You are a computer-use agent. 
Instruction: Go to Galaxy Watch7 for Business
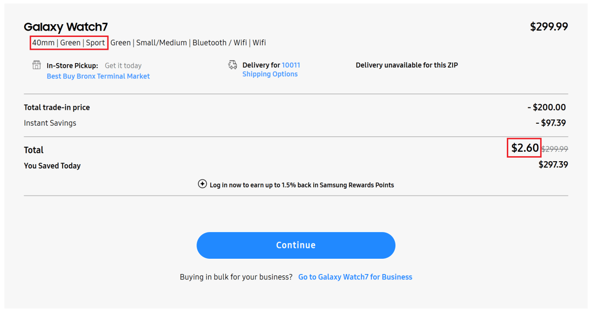pos(355,277)
